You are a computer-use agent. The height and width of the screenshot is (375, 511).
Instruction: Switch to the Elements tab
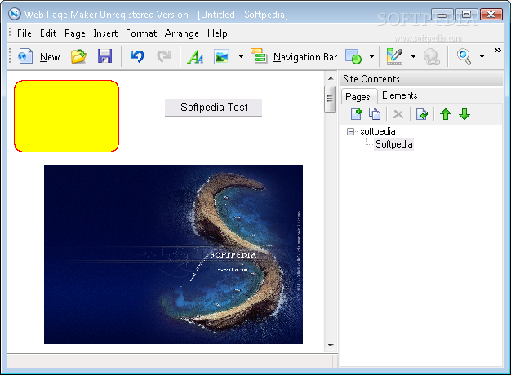(399, 96)
